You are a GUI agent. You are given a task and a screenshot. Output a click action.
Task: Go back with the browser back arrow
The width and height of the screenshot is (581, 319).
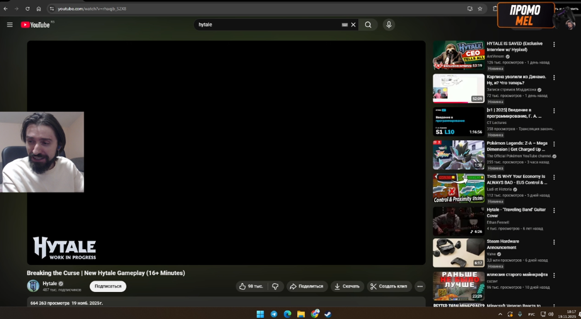coord(5,9)
